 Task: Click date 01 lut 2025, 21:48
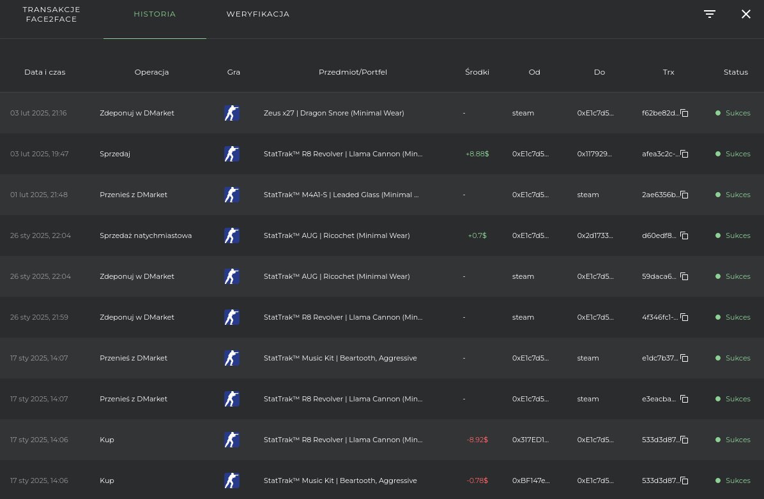(39, 195)
